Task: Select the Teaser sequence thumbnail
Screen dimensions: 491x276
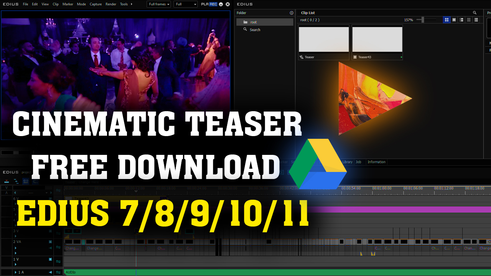Action: pos(324,42)
